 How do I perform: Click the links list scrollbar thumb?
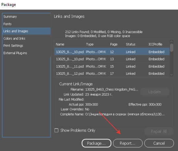(172, 47)
